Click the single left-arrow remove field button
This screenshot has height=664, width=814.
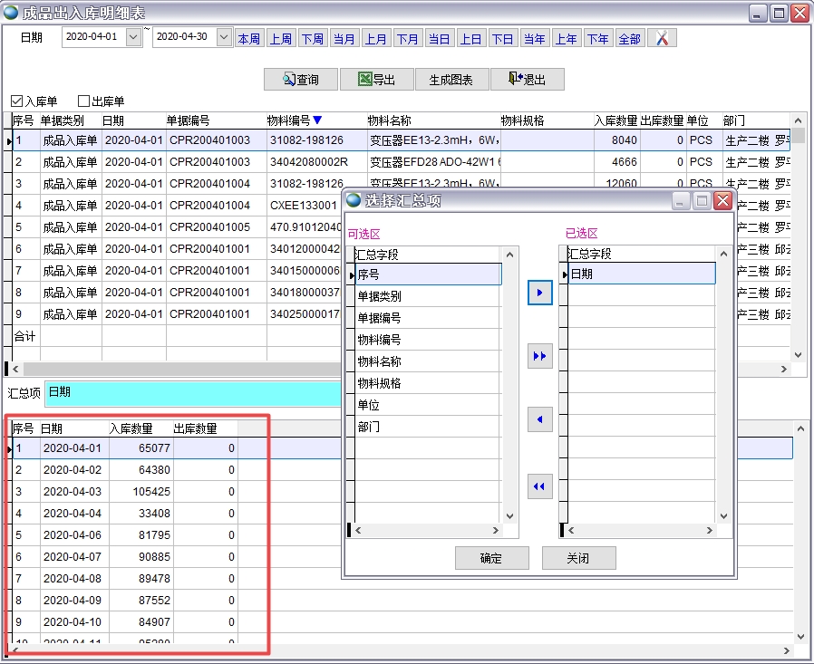pyautogui.click(x=539, y=420)
